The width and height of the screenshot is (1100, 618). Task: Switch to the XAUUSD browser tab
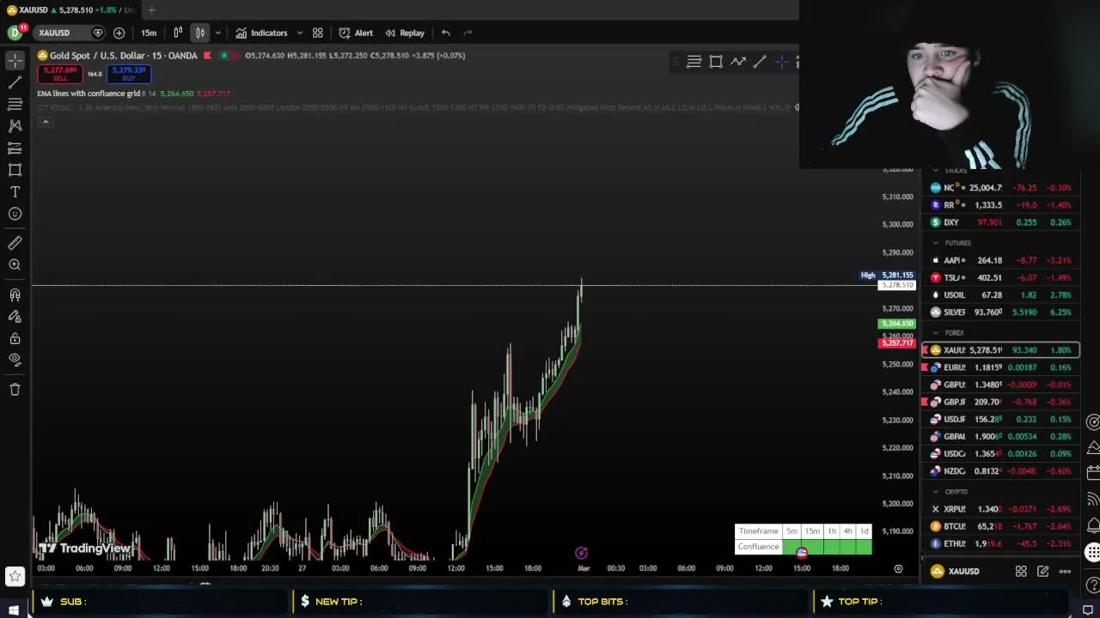69,9
